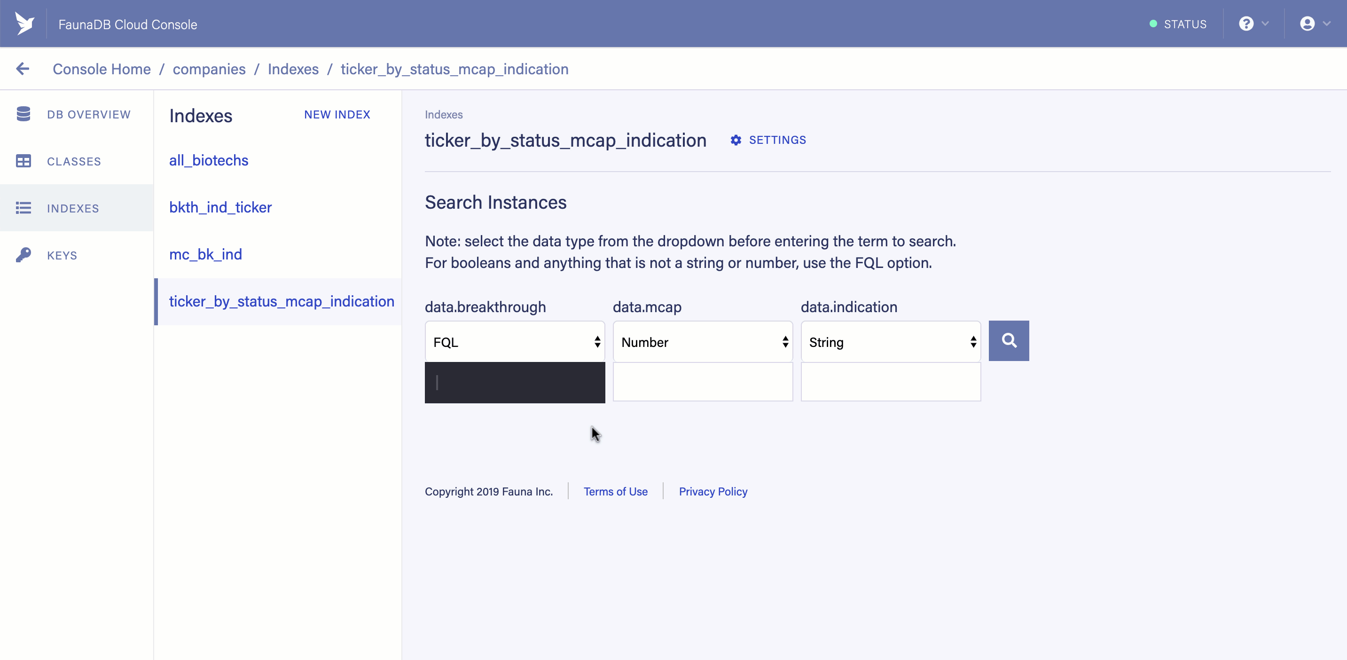Click the STATUS label in header

[1185, 24]
